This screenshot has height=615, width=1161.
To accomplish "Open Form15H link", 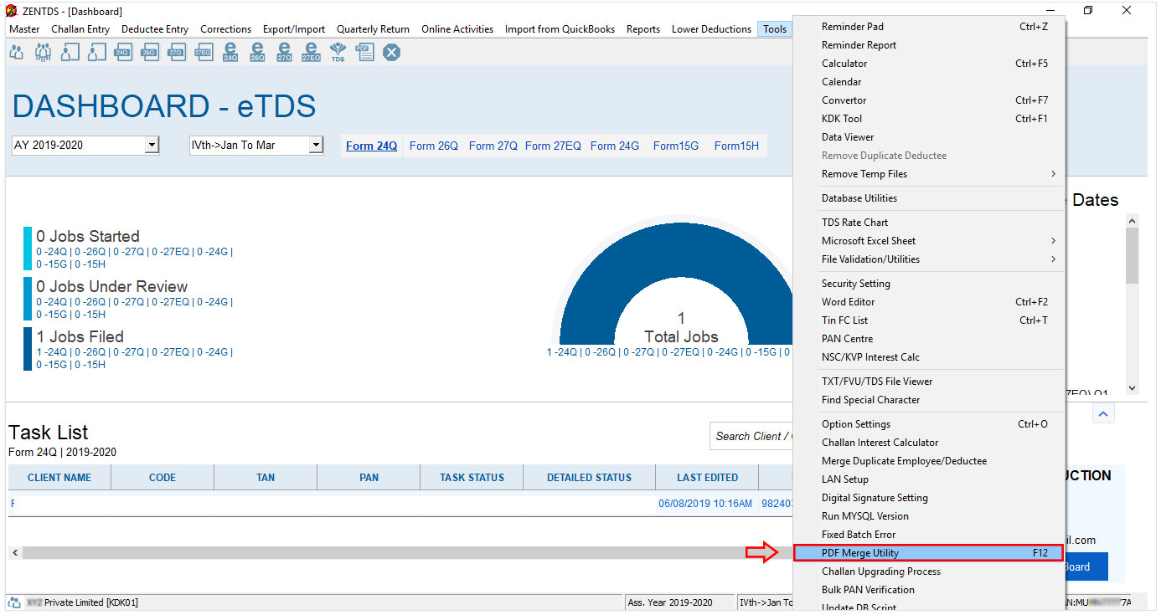I will pyautogui.click(x=736, y=146).
